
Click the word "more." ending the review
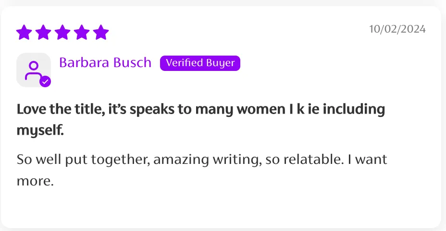pos(34,182)
